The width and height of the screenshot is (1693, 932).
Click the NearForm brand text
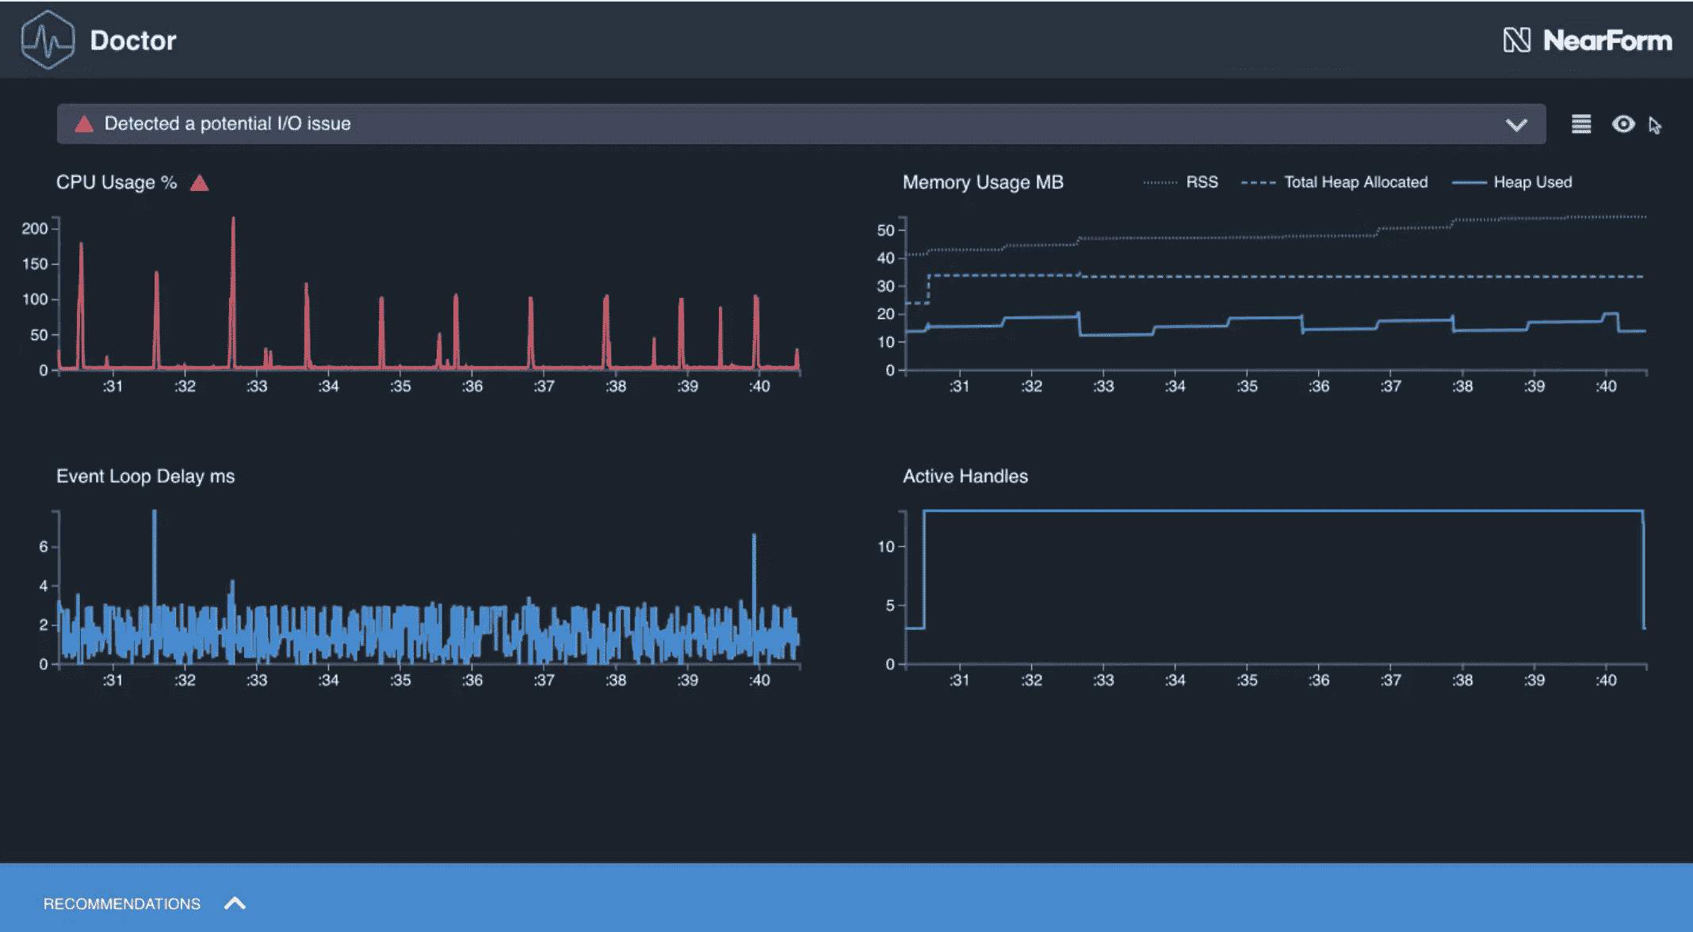tap(1607, 40)
